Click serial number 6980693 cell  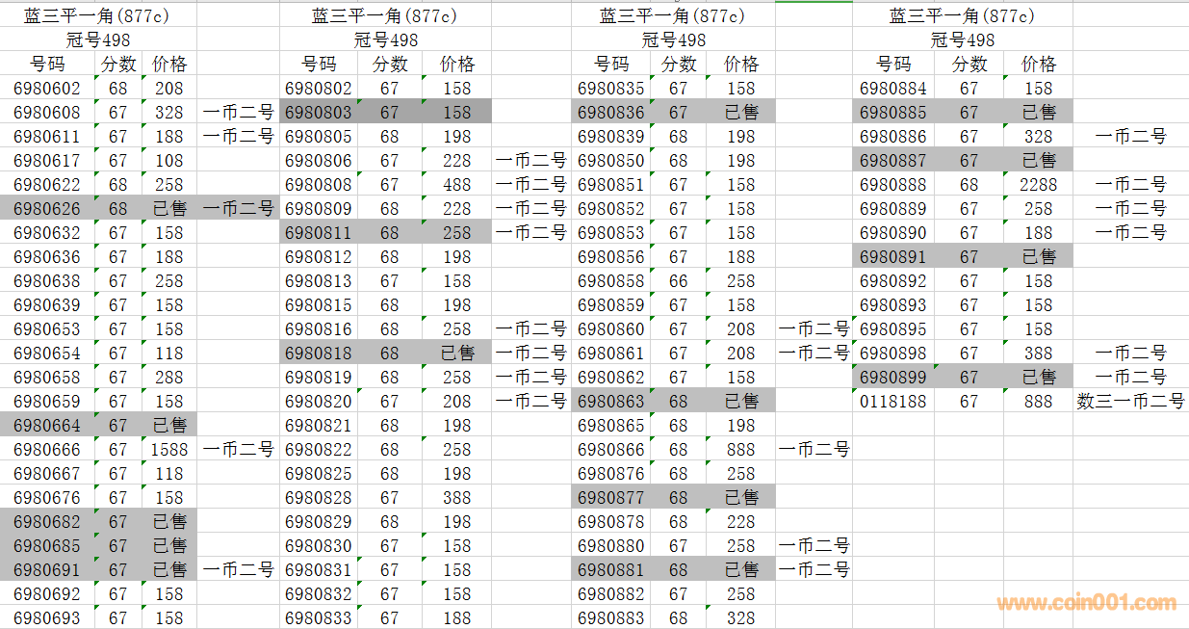pos(47,617)
